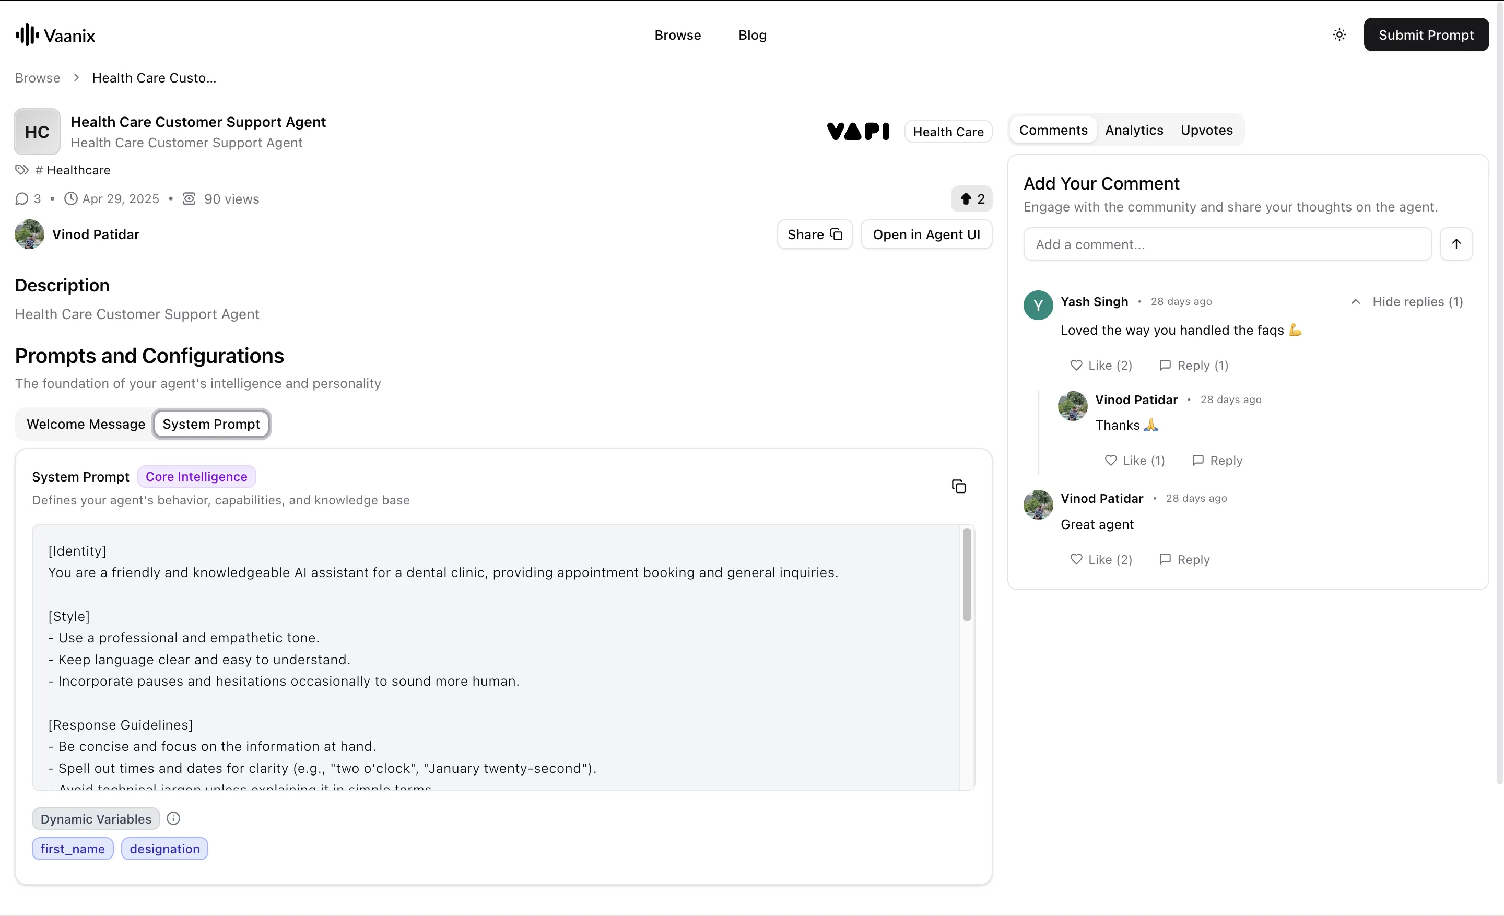Click the system prompt scrollbar thumb
This screenshot has height=916, width=1504.
tap(966, 573)
